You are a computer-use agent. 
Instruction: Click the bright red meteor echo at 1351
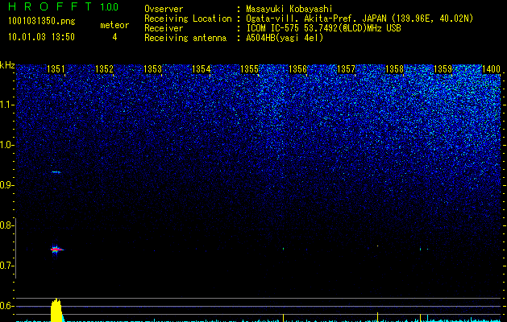pos(57,250)
